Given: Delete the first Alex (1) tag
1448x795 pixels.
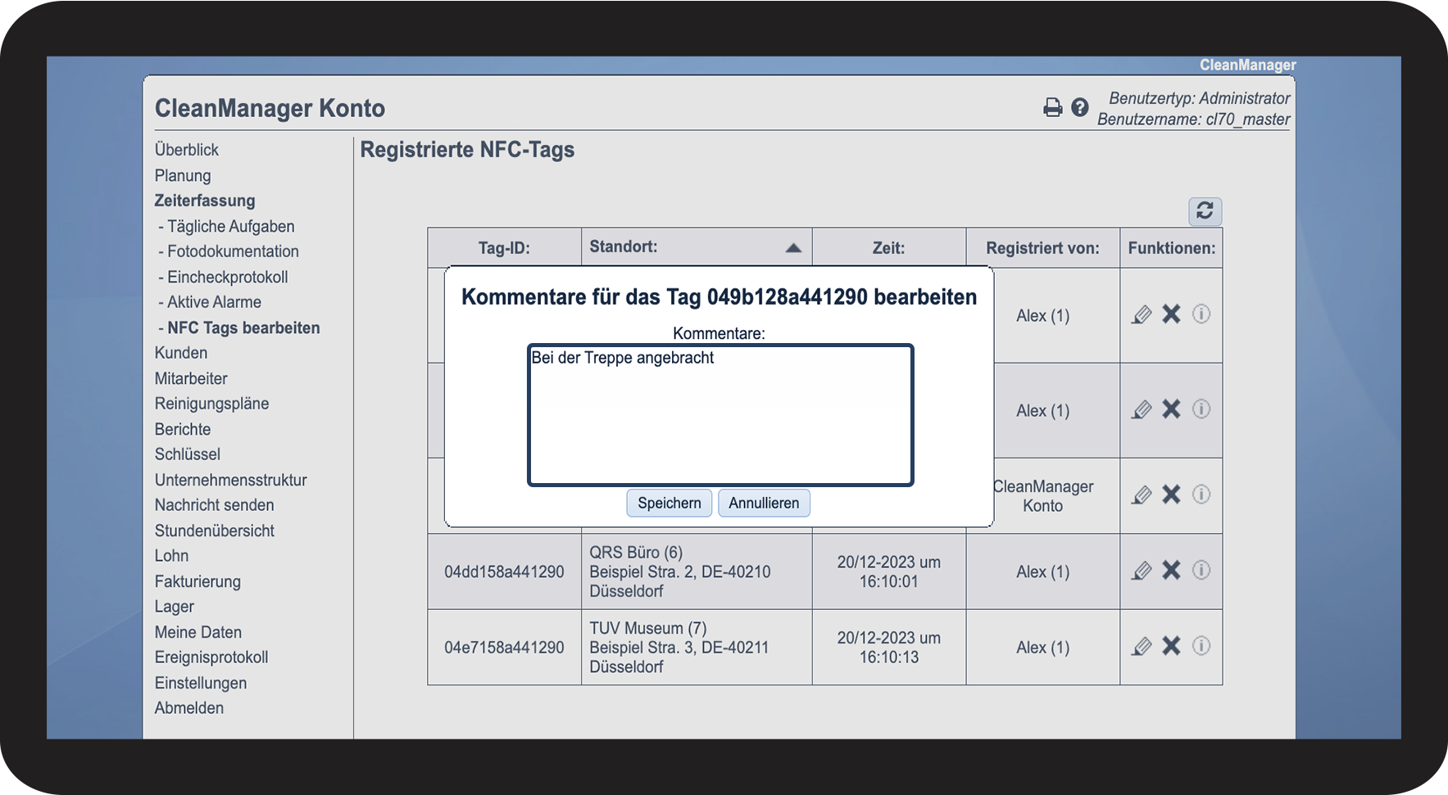Looking at the screenshot, I should (x=1171, y=314).
